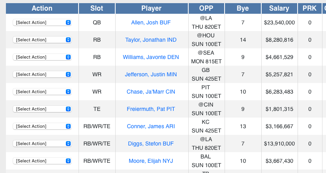Open action dropdown in Ja'Marr Chase row
Viewport: 326px width, 173px height.
pos(42,92)
